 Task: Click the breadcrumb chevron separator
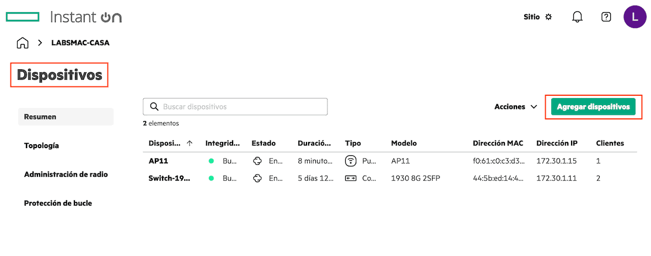click(40, 43)
